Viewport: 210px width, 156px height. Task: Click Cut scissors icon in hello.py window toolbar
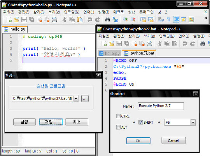pyautogui.click(x=65, y=19)
